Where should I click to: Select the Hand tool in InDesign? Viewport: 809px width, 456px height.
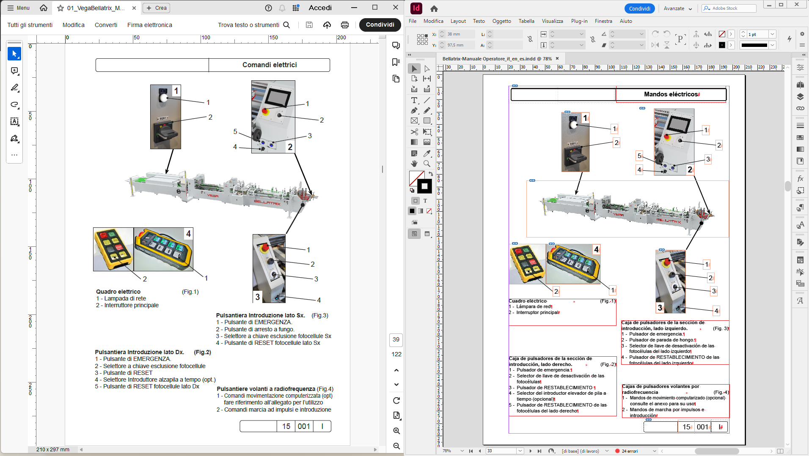(414, 164)
